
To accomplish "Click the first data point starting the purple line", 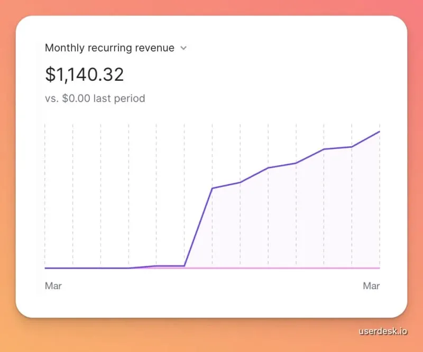I will 45,268.
